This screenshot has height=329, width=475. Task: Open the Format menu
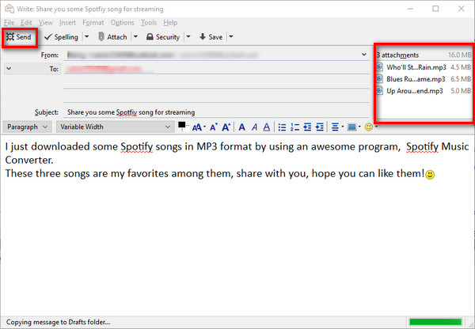click(93, 23)
